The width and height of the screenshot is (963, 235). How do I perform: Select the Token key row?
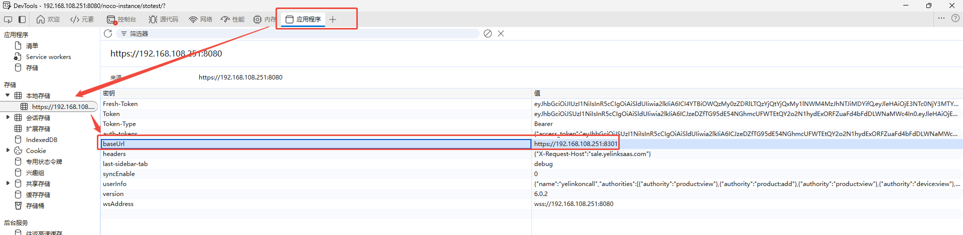[x=316, y=113]
